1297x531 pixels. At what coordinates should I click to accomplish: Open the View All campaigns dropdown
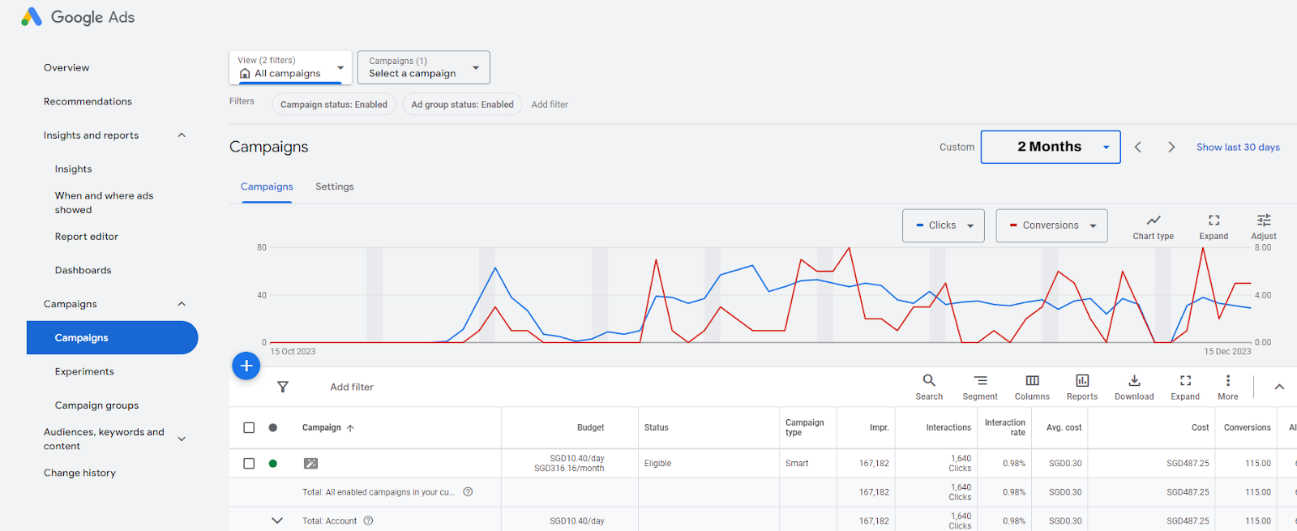290,67
